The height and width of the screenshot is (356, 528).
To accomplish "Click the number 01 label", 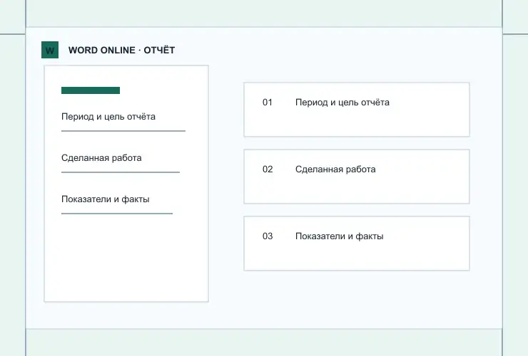I will click(x=268, y=103).
